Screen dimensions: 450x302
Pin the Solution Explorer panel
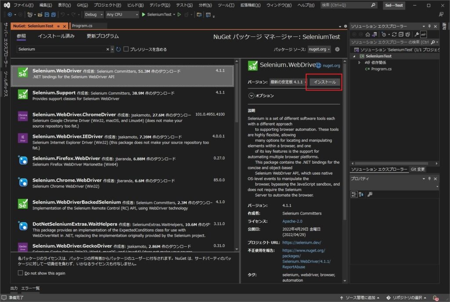tap(429, 26)
